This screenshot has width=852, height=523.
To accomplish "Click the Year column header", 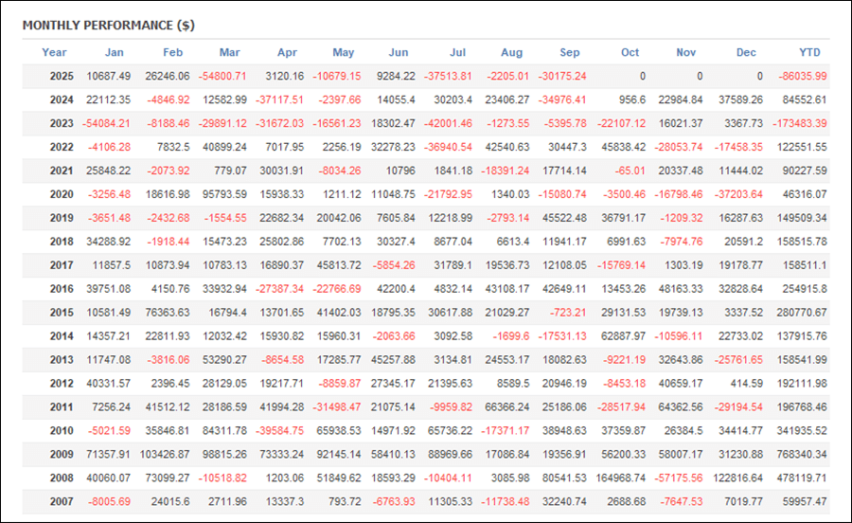I will click(54, 52).
